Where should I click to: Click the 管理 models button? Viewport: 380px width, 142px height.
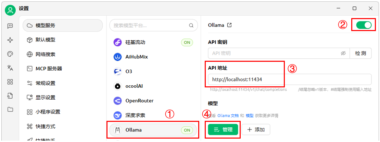223,130
